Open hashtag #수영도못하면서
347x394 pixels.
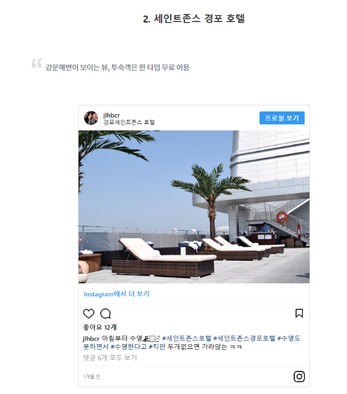pos(192,342)
